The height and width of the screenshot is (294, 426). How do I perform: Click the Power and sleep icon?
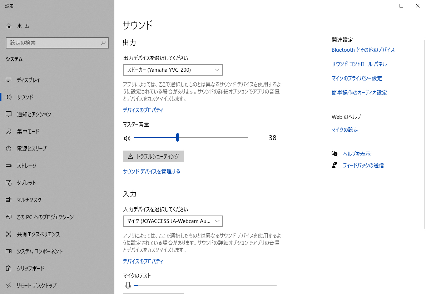pos(9,149)
